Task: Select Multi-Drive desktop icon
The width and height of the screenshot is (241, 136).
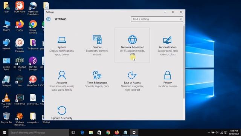Action: pyautogui.click(x=20, y=99)
